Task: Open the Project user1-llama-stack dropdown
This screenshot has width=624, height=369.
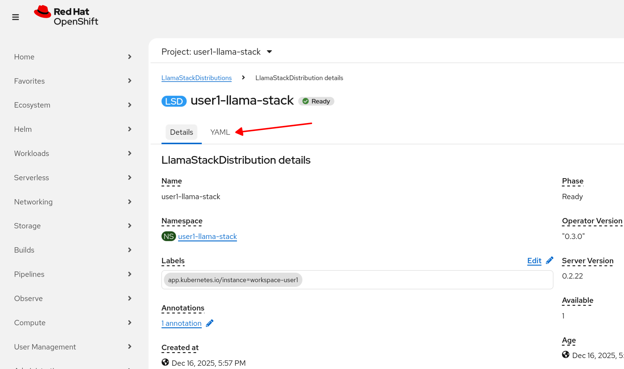Action: tap(217, 52)
